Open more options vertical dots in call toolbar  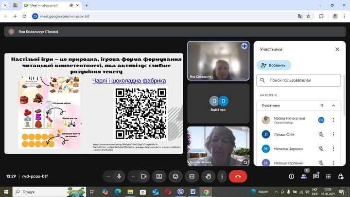pyautogui.click(x=222, y=177)
